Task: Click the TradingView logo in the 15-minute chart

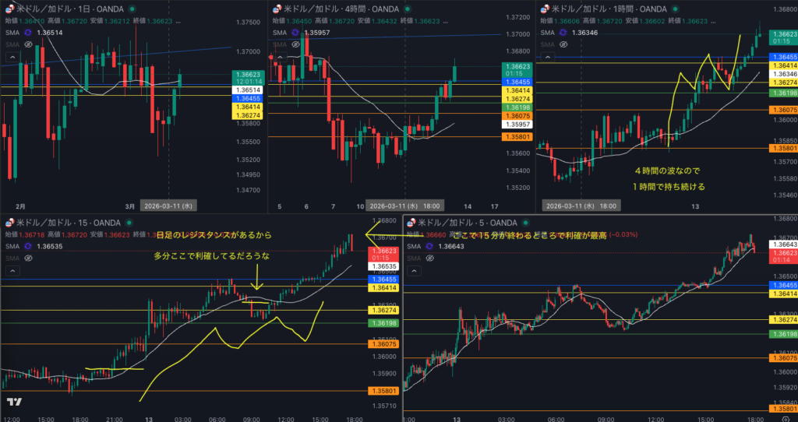Action: tap(13, 402)
